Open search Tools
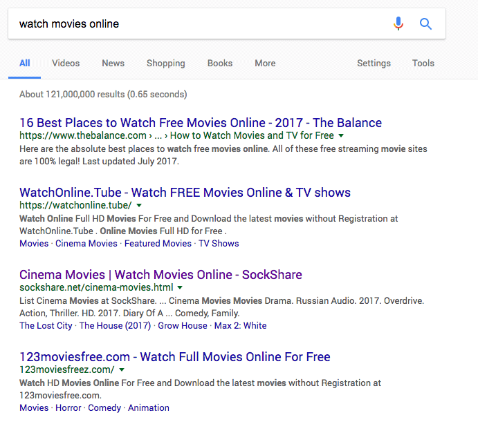This screenshot has height=424, width=478. point(423,64)
